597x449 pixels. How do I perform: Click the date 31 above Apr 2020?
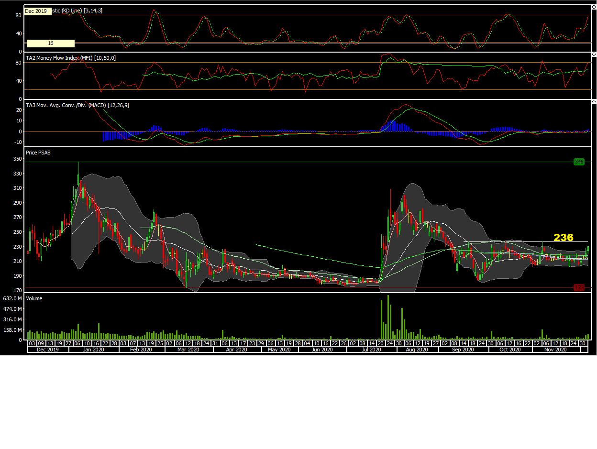pos(215,343)
